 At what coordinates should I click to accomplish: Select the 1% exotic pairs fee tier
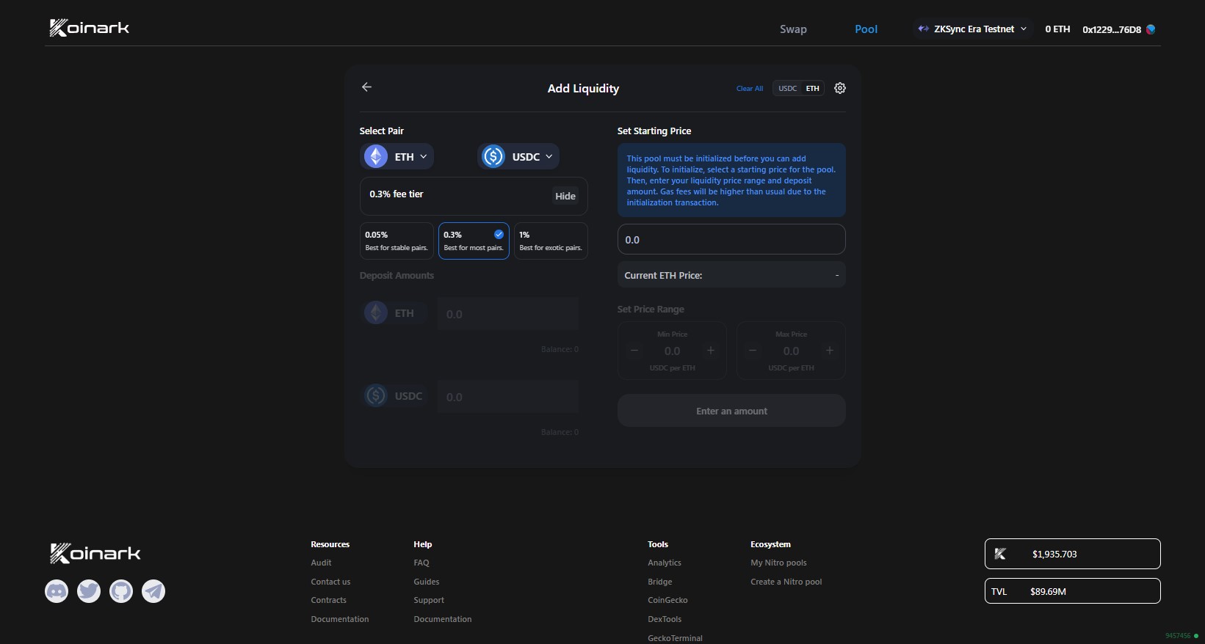551,241
